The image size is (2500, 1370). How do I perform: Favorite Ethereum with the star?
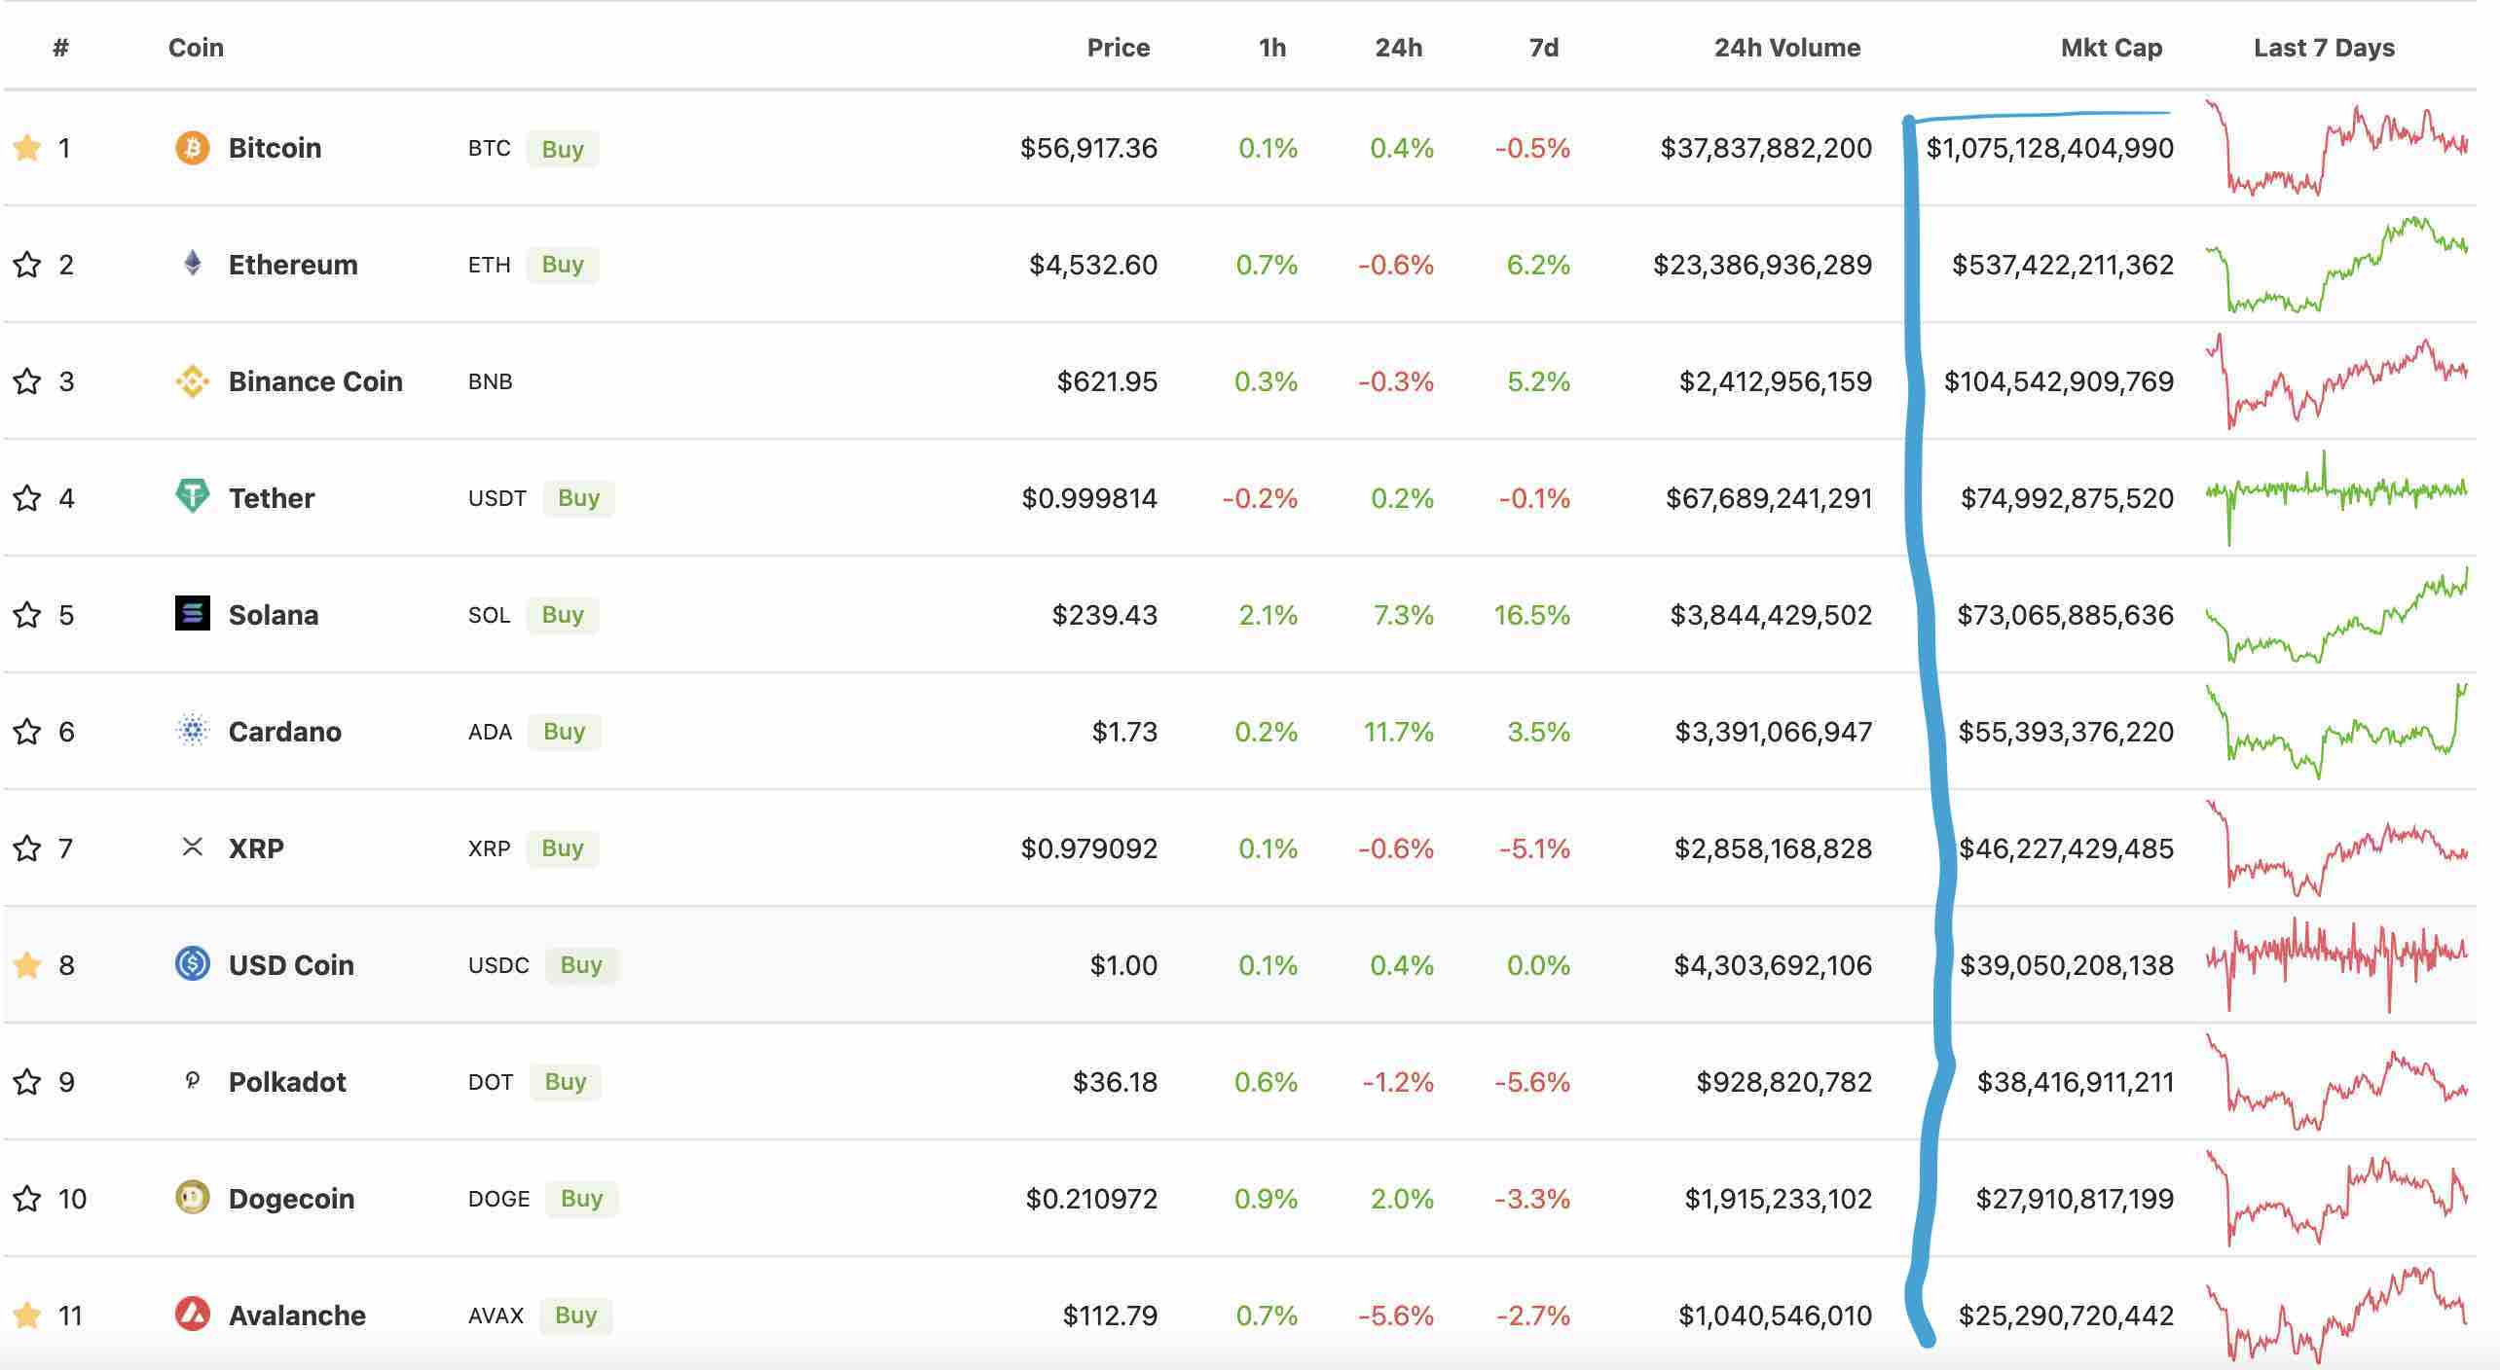point(27,265)
